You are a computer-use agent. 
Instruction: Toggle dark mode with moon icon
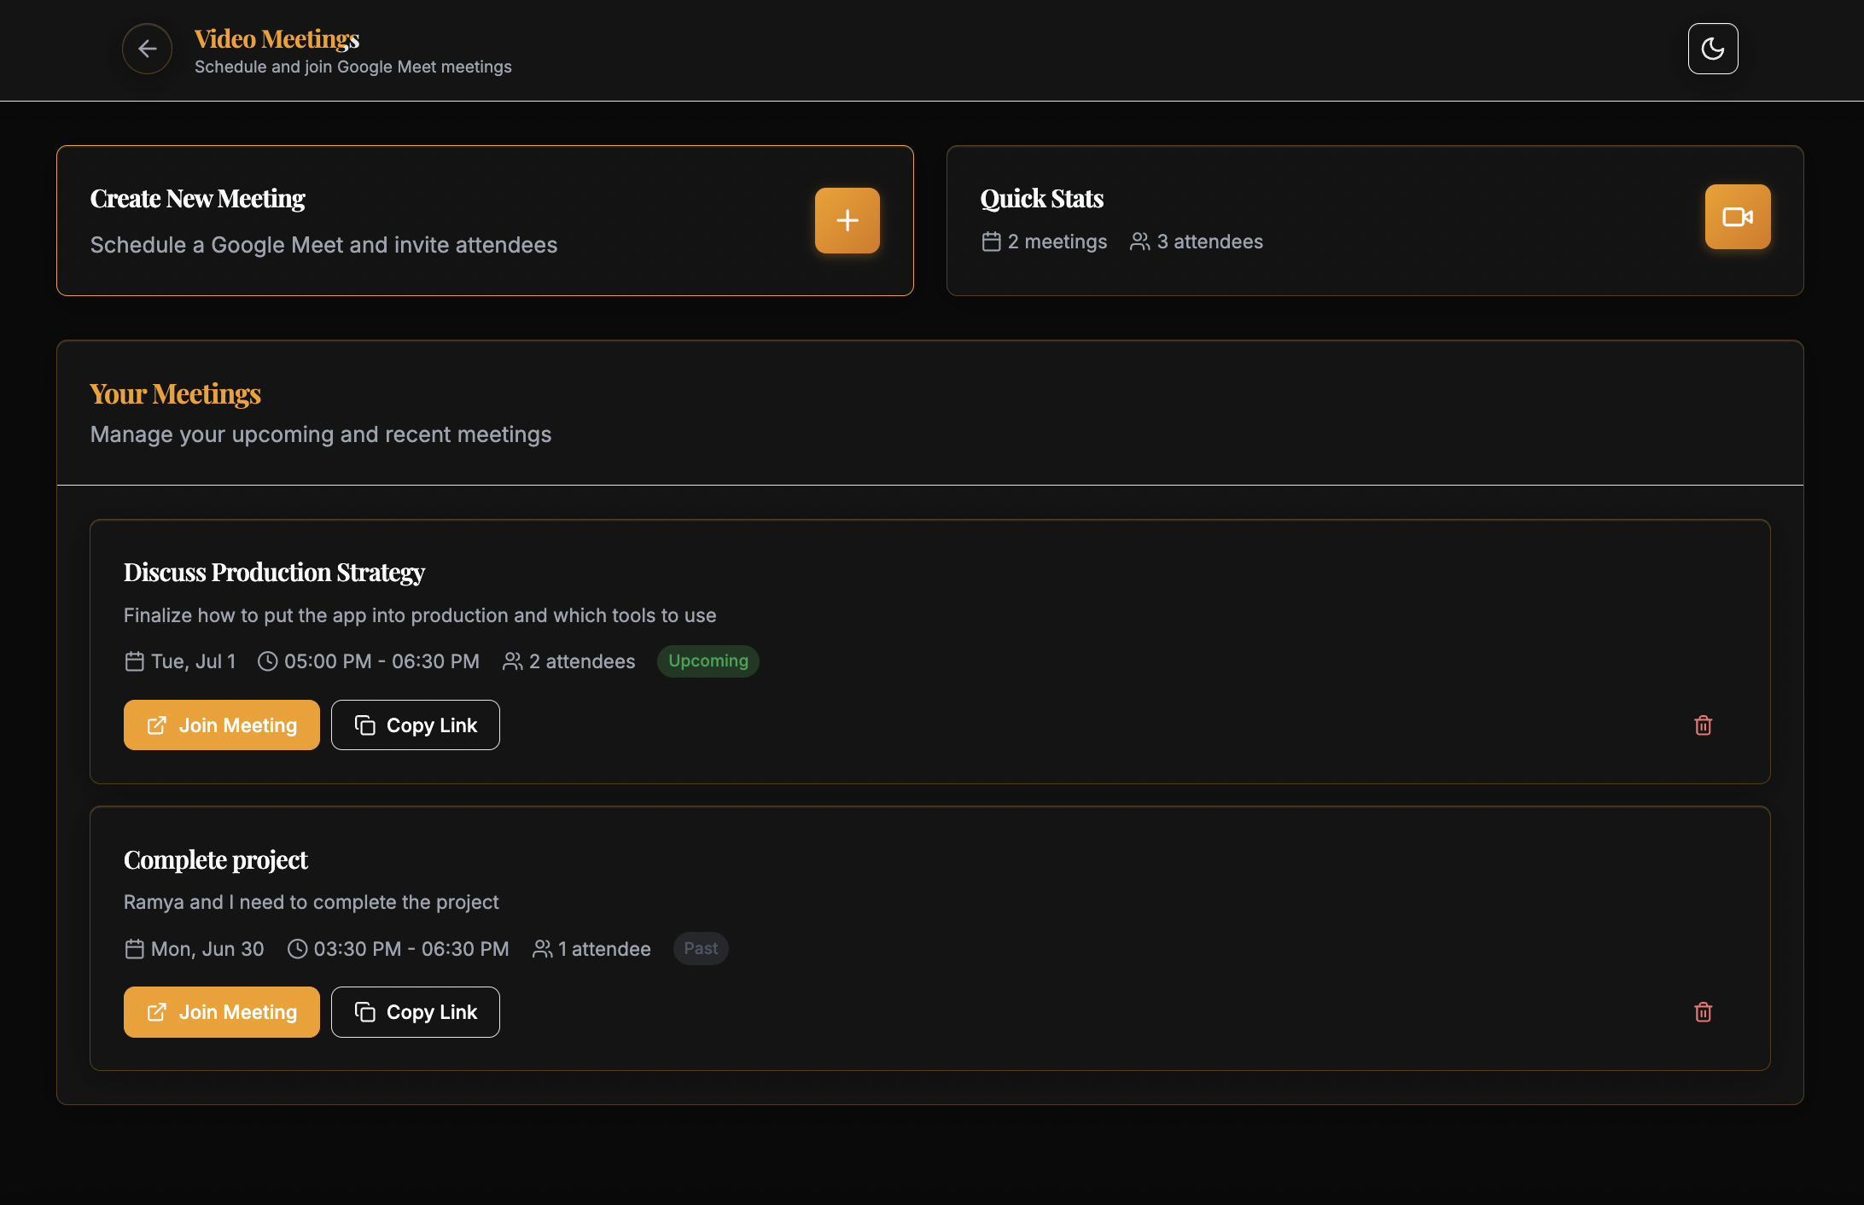click(x=1712, y=49)
